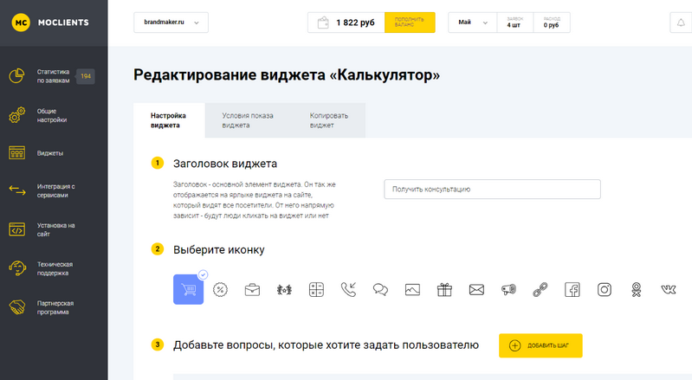Click the wallet icon beside balance

pyautogui.click(x=323, y=23)
